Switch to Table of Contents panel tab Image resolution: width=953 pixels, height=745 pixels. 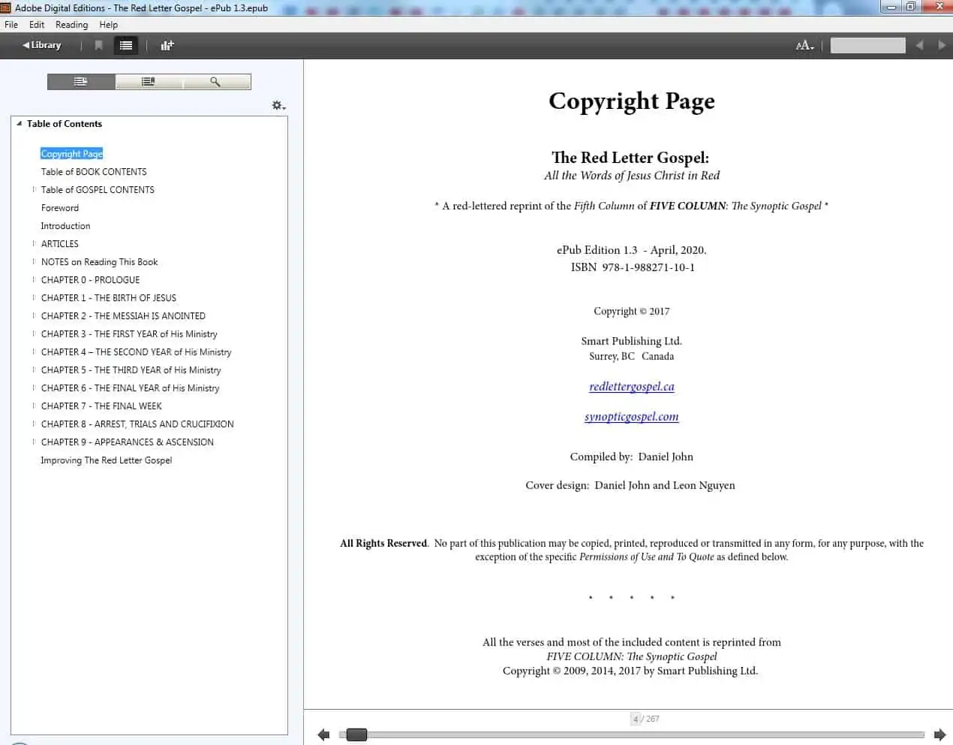(81, 81)
